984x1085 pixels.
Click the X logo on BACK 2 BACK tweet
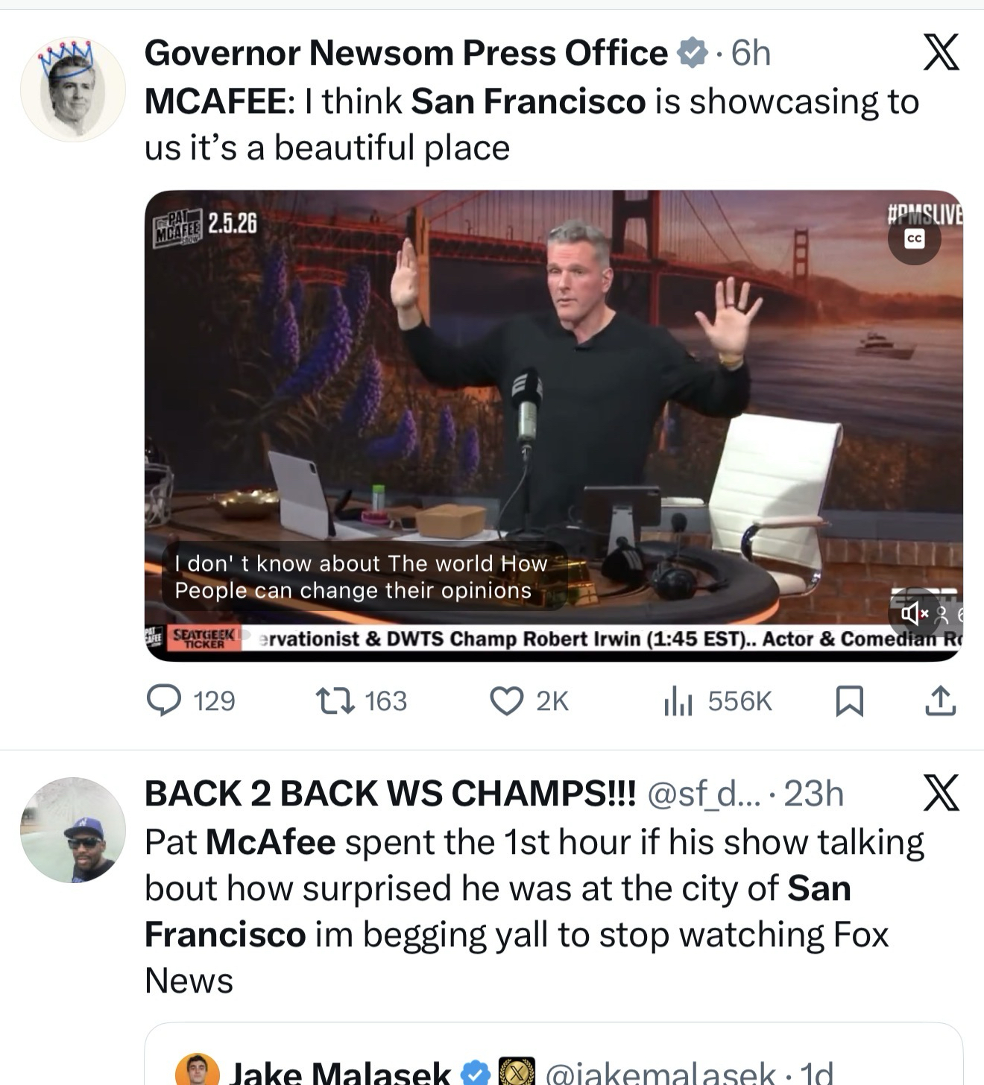tap(941, 792)
